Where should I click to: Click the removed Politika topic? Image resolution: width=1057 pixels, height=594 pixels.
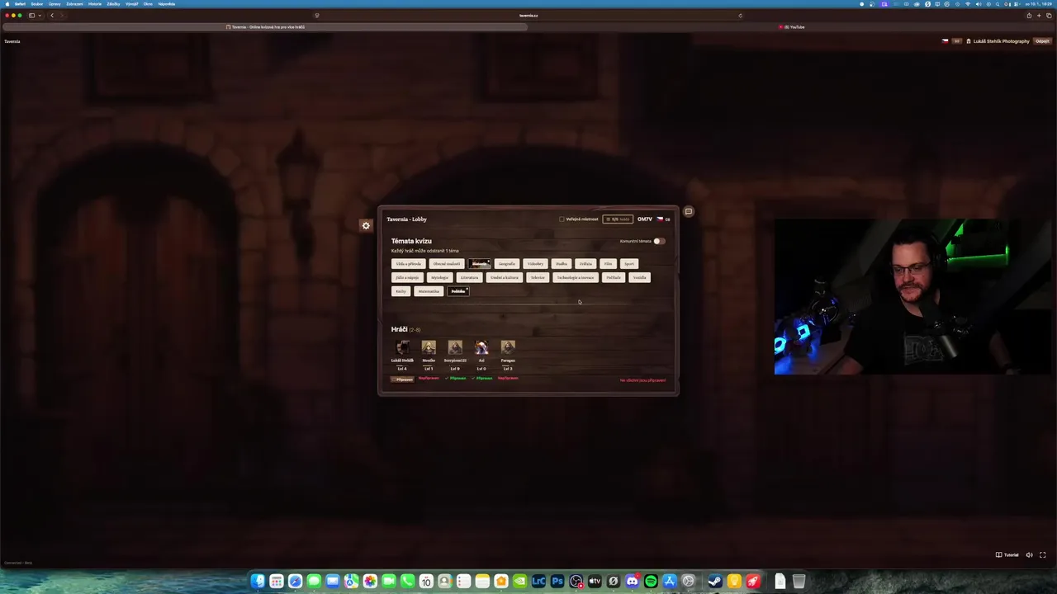(458, 291)
